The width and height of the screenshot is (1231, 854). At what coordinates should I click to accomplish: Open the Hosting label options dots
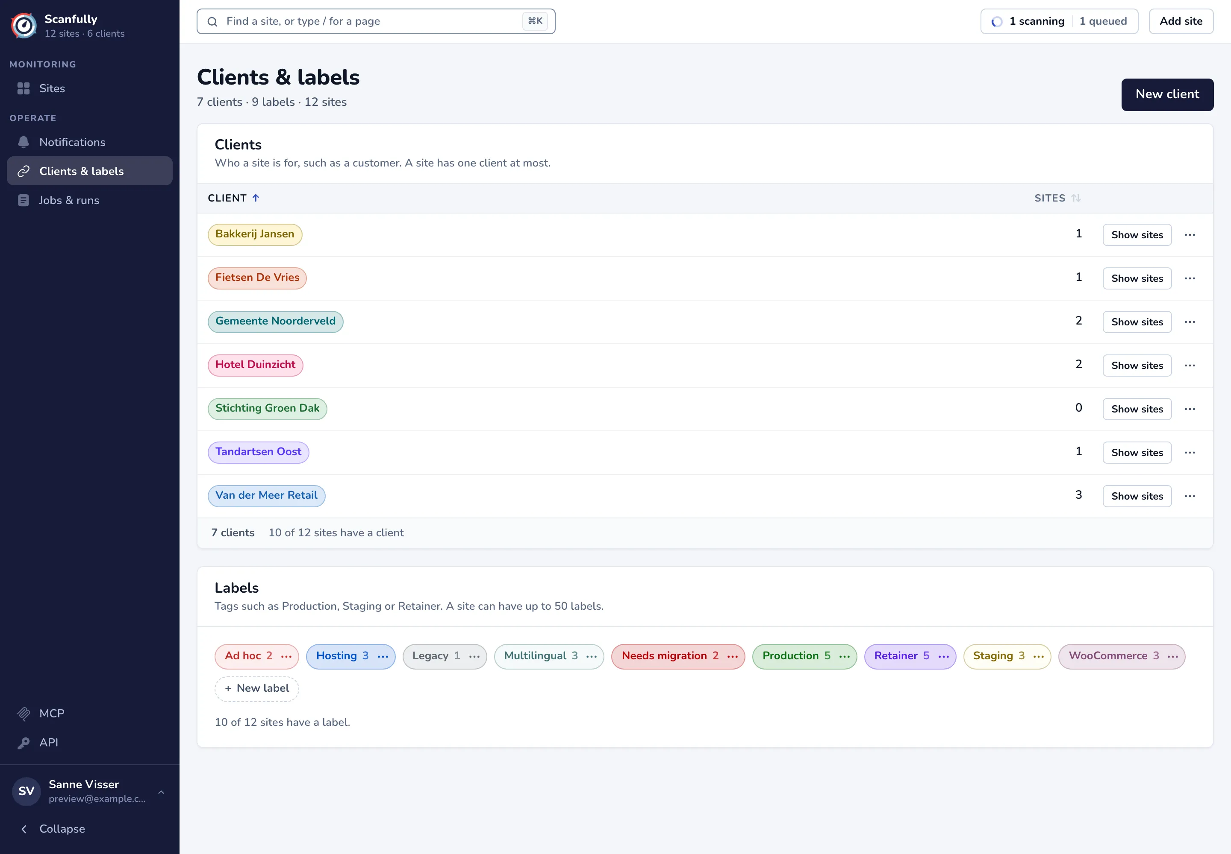click(x=383, y=657)
